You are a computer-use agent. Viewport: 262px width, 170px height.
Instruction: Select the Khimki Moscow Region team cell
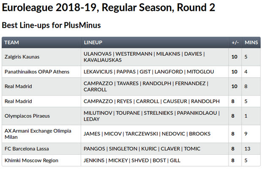(31, 160)
